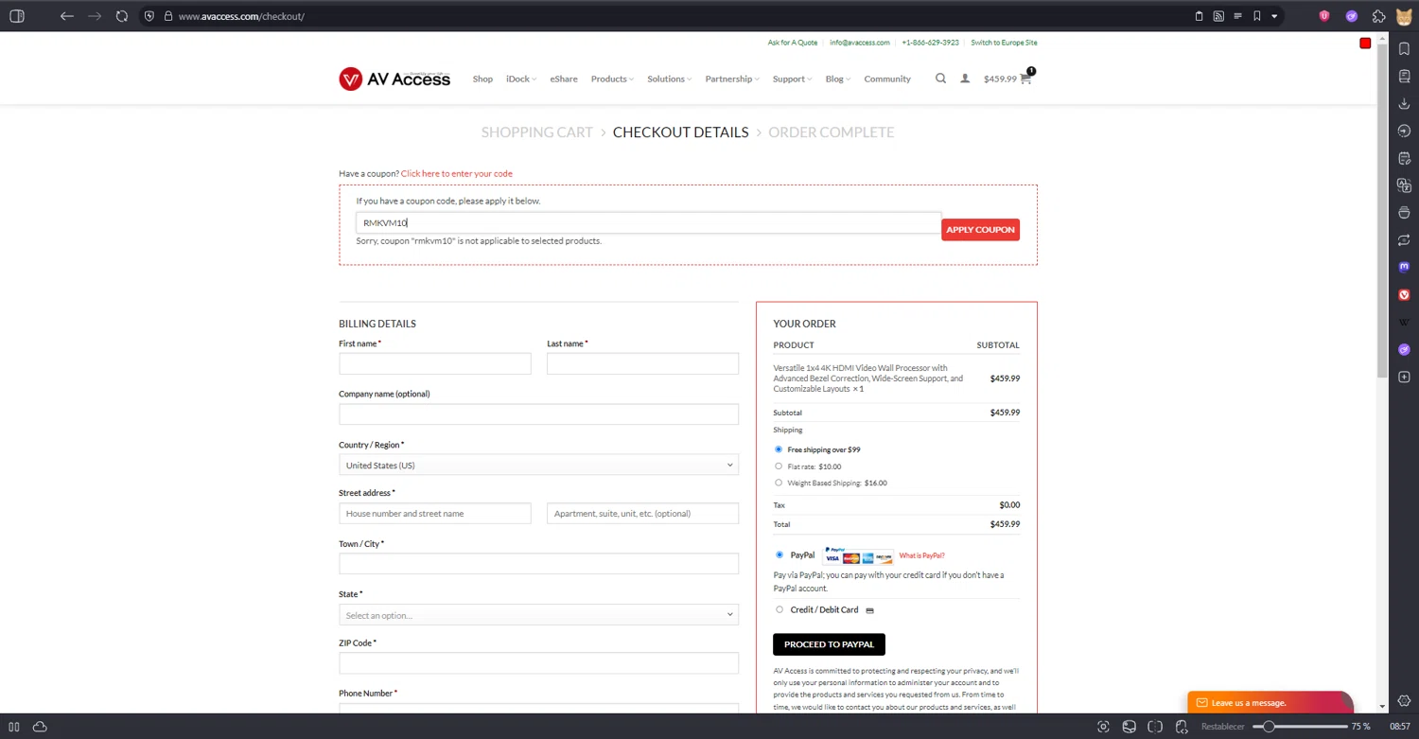
Task: Choose PayPal payment method
Action: coord(780,555)
